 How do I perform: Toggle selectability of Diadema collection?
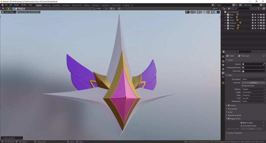(x=255, y=23)
